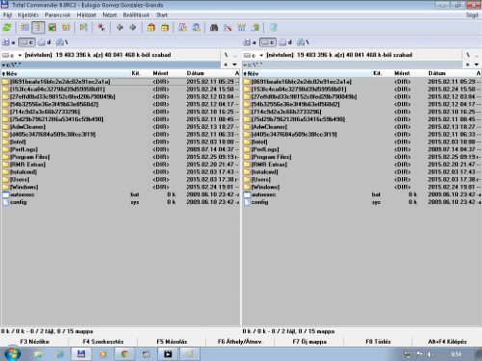The image size is (482, 361).
Task: Go forward with the right arrow icon
Action: coord(133,28)
